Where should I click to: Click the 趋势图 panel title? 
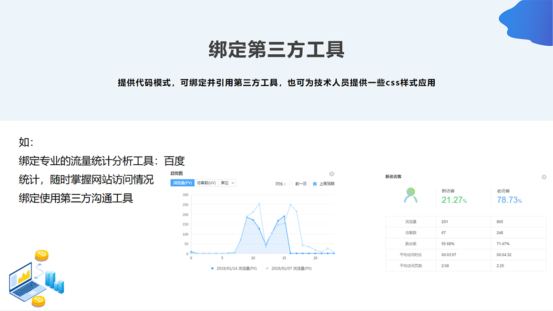177,173
